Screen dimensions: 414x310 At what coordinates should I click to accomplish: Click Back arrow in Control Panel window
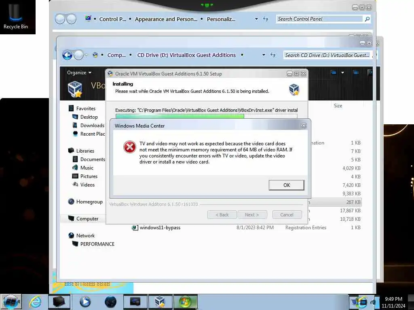point(60,19)
